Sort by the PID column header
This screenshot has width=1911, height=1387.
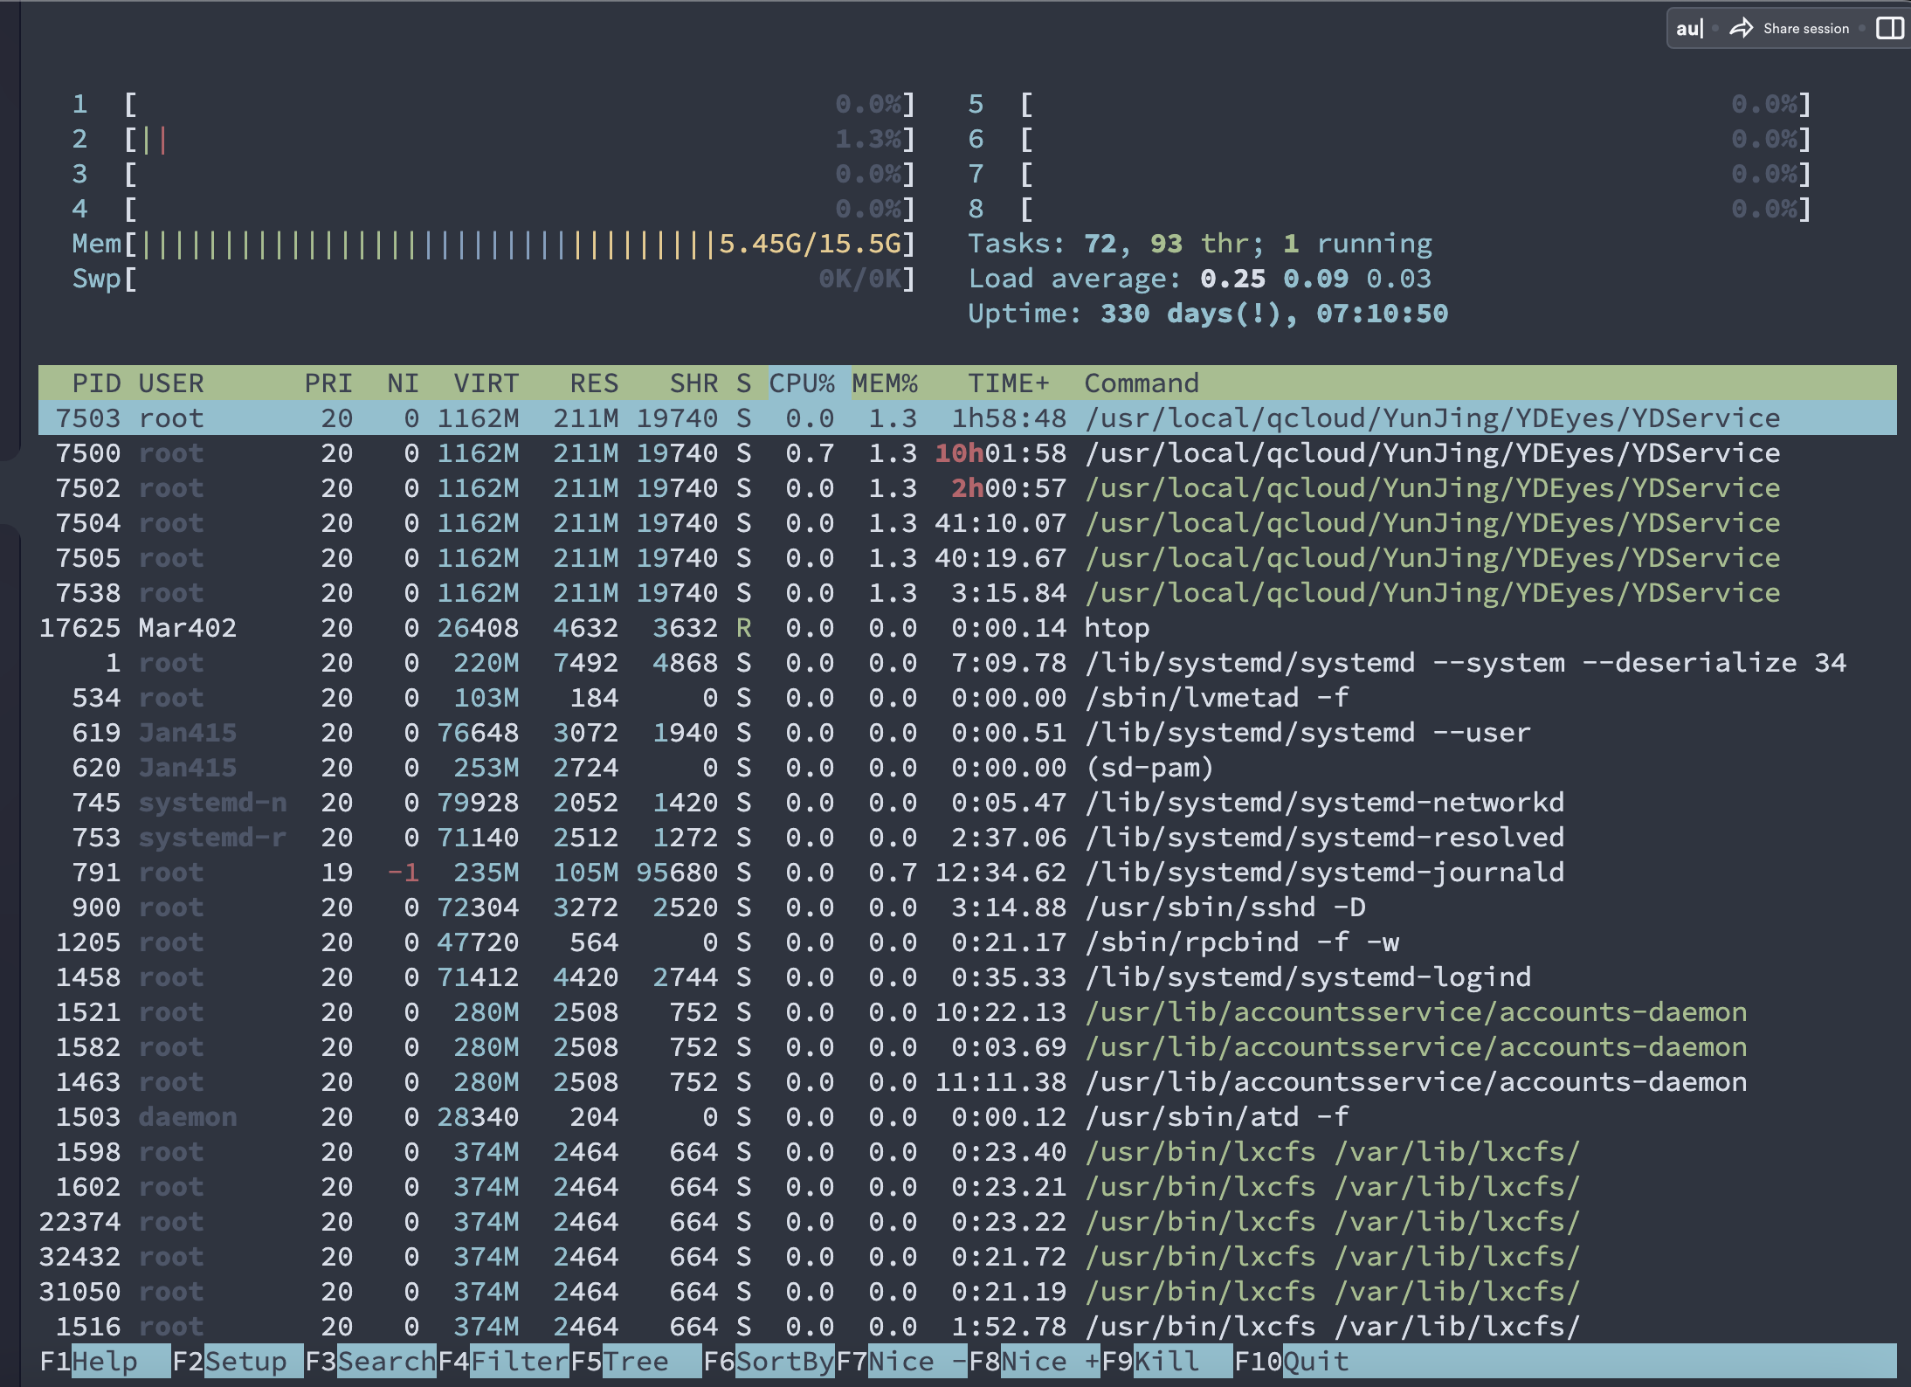pos(96,383)
